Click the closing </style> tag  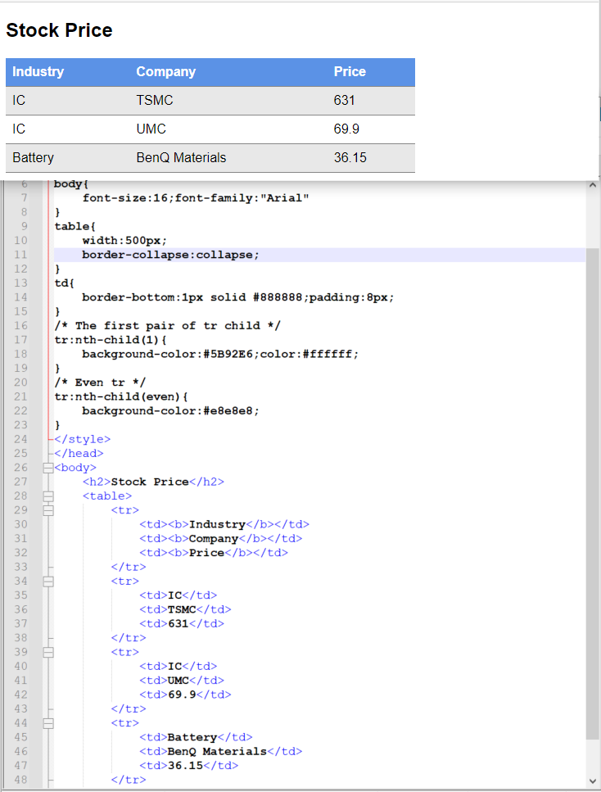[83, 440]
